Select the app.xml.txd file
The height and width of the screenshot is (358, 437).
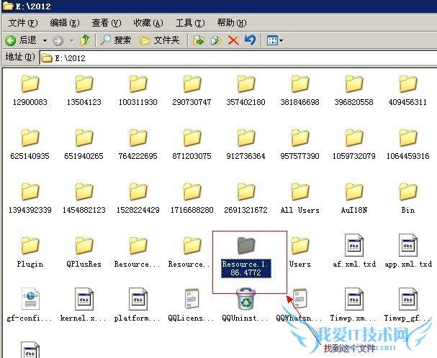(x=407, y=251)
